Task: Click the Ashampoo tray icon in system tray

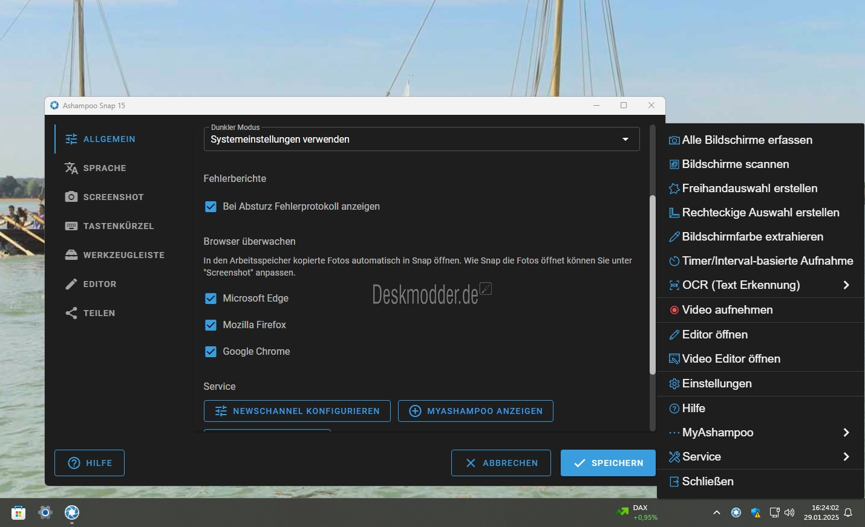Action: [736, 512]
